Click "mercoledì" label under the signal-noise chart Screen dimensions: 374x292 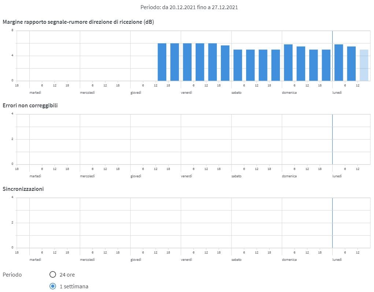click(87, 93)
